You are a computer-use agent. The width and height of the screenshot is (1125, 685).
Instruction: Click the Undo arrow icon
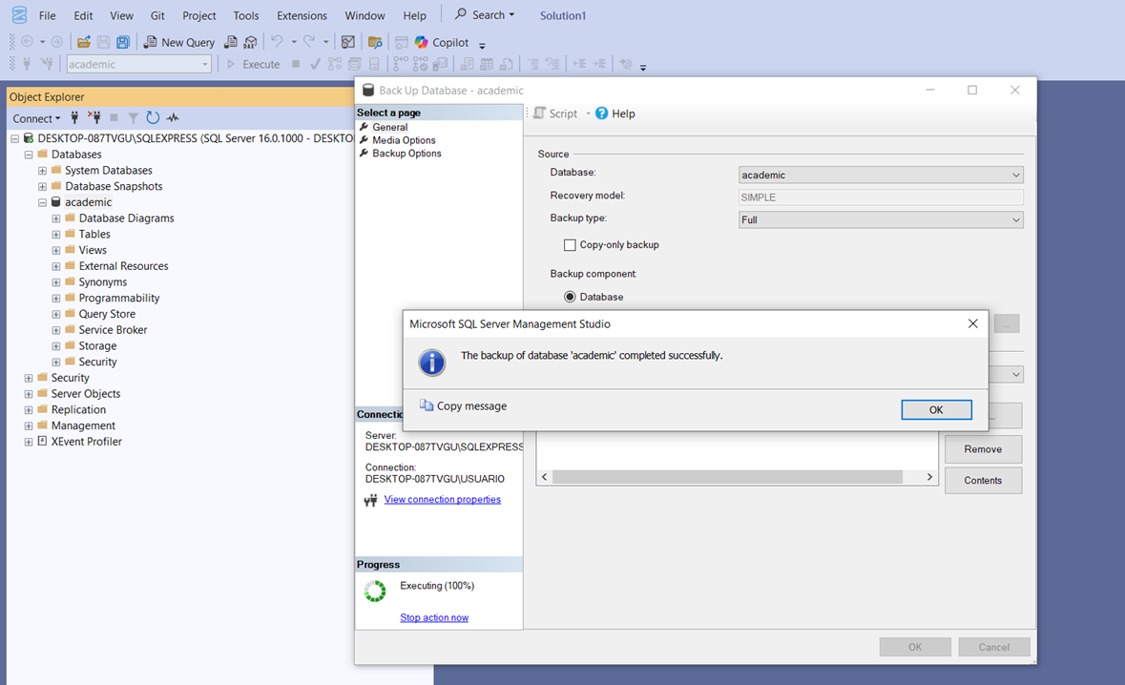[x=276, y=42]
